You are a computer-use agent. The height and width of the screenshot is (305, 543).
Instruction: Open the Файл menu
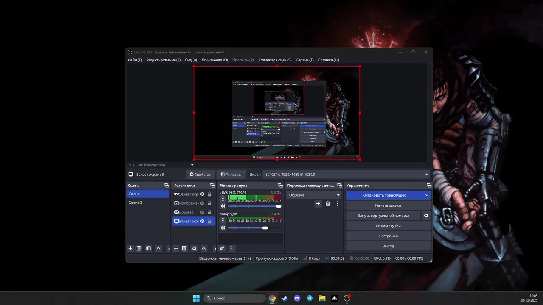pos(135,60)
